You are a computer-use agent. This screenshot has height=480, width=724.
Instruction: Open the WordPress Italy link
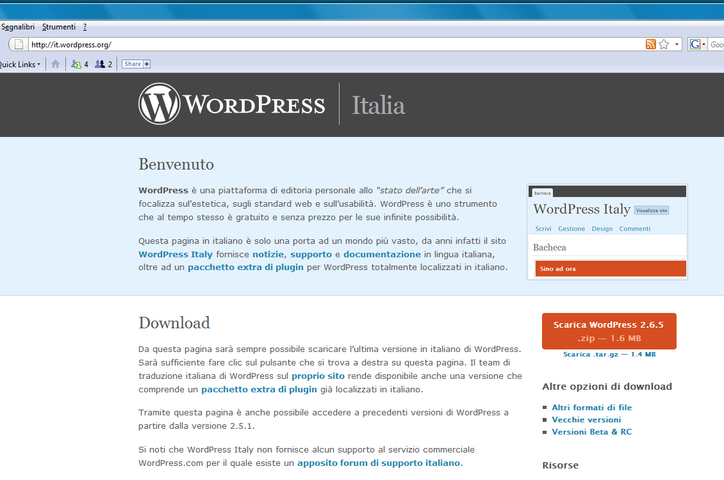click(x=176, y=254)
